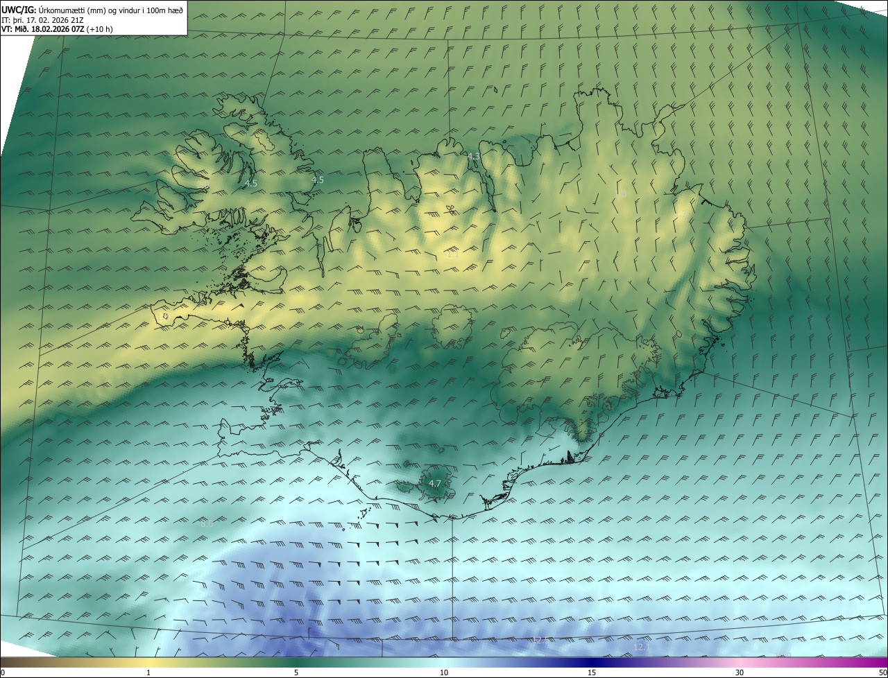Screen dimensions: 888x678
Task: Click the '0' tick on the color scale
Action: pyautogui.click(x=3, y=672)
